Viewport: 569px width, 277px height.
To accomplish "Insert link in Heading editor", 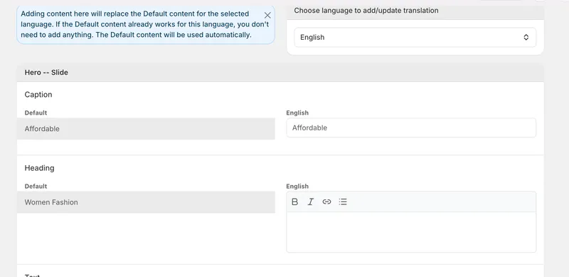I will (x=326, y=202).
